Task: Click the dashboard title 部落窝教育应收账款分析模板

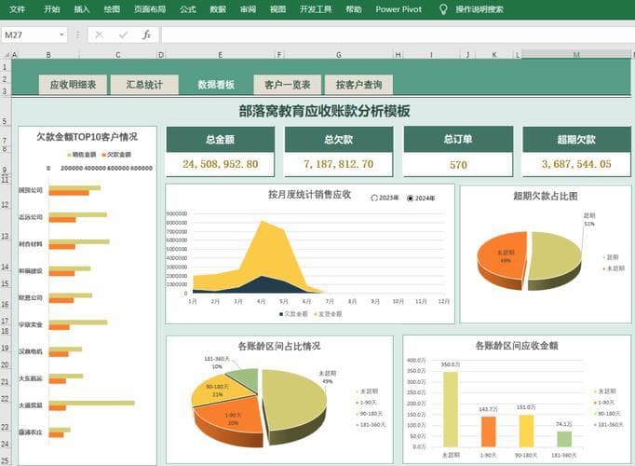Action: point(324,111)
